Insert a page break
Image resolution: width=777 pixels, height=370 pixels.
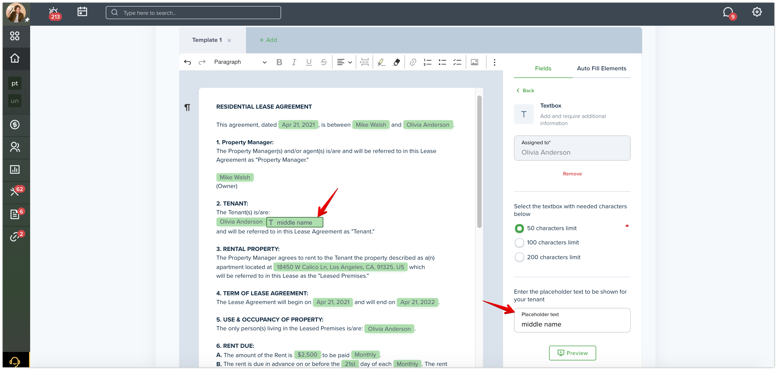click(x=364, y=62)
